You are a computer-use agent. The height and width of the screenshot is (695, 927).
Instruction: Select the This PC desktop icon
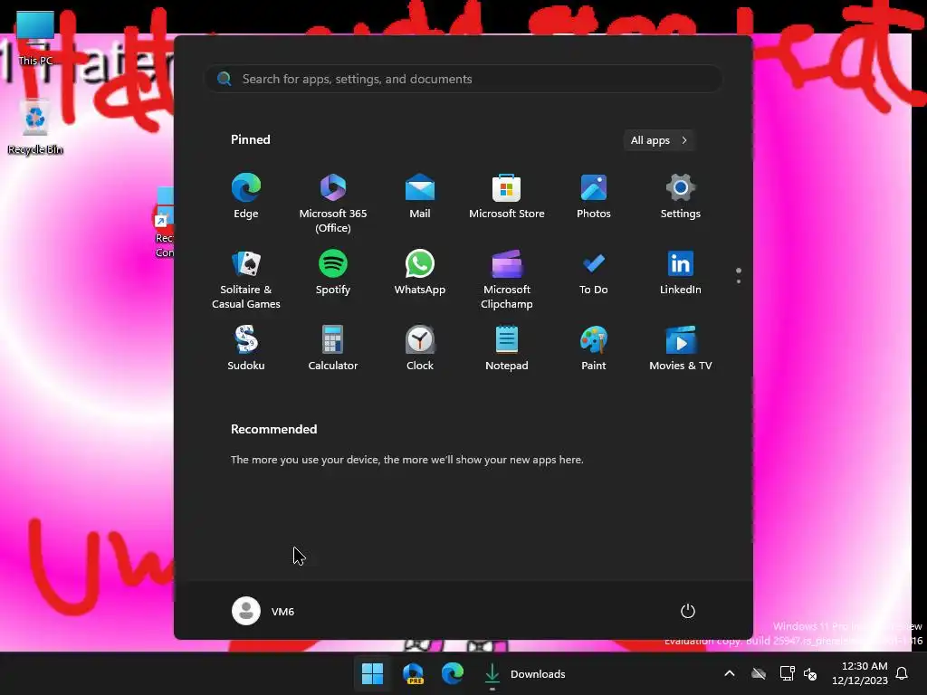35,38
